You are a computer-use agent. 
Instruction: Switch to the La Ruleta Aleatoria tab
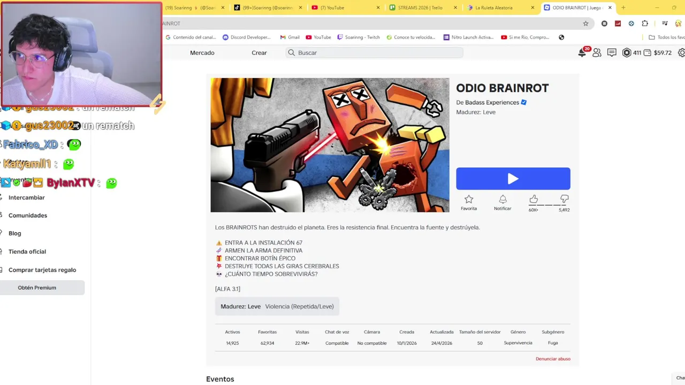point(500,7)
